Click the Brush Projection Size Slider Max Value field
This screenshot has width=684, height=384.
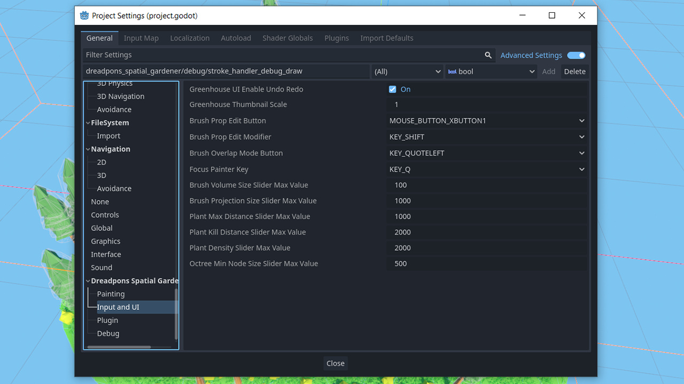[487, 201]
